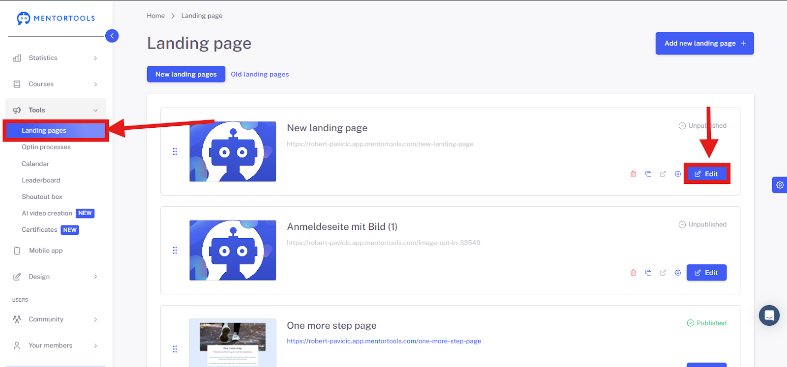Click the Your members person icon
Screen dimensions: 787x367
17,345
